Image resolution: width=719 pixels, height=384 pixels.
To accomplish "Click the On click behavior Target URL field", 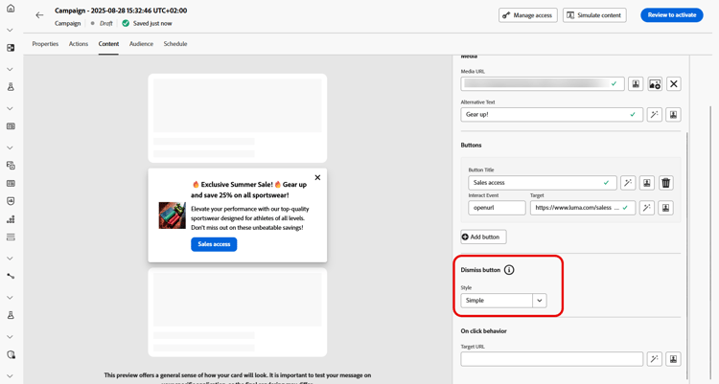I will pos(551,359).
